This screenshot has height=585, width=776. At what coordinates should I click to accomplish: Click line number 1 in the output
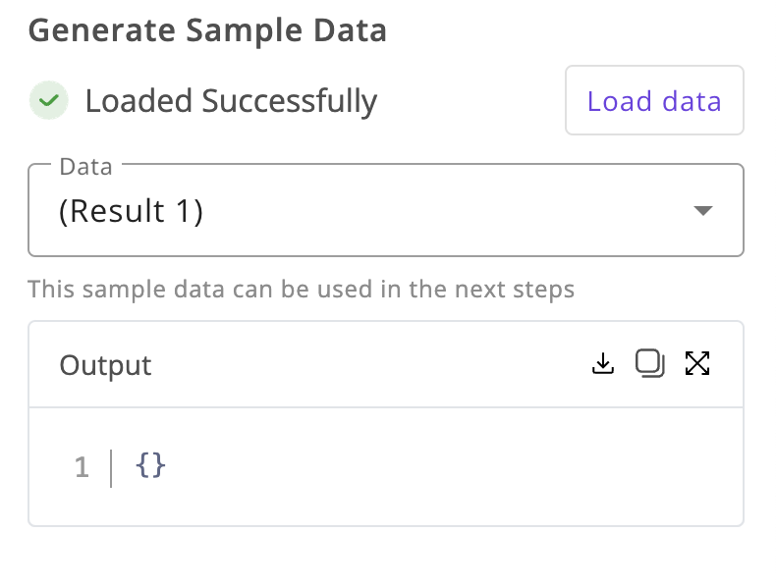tap(82, 467)
